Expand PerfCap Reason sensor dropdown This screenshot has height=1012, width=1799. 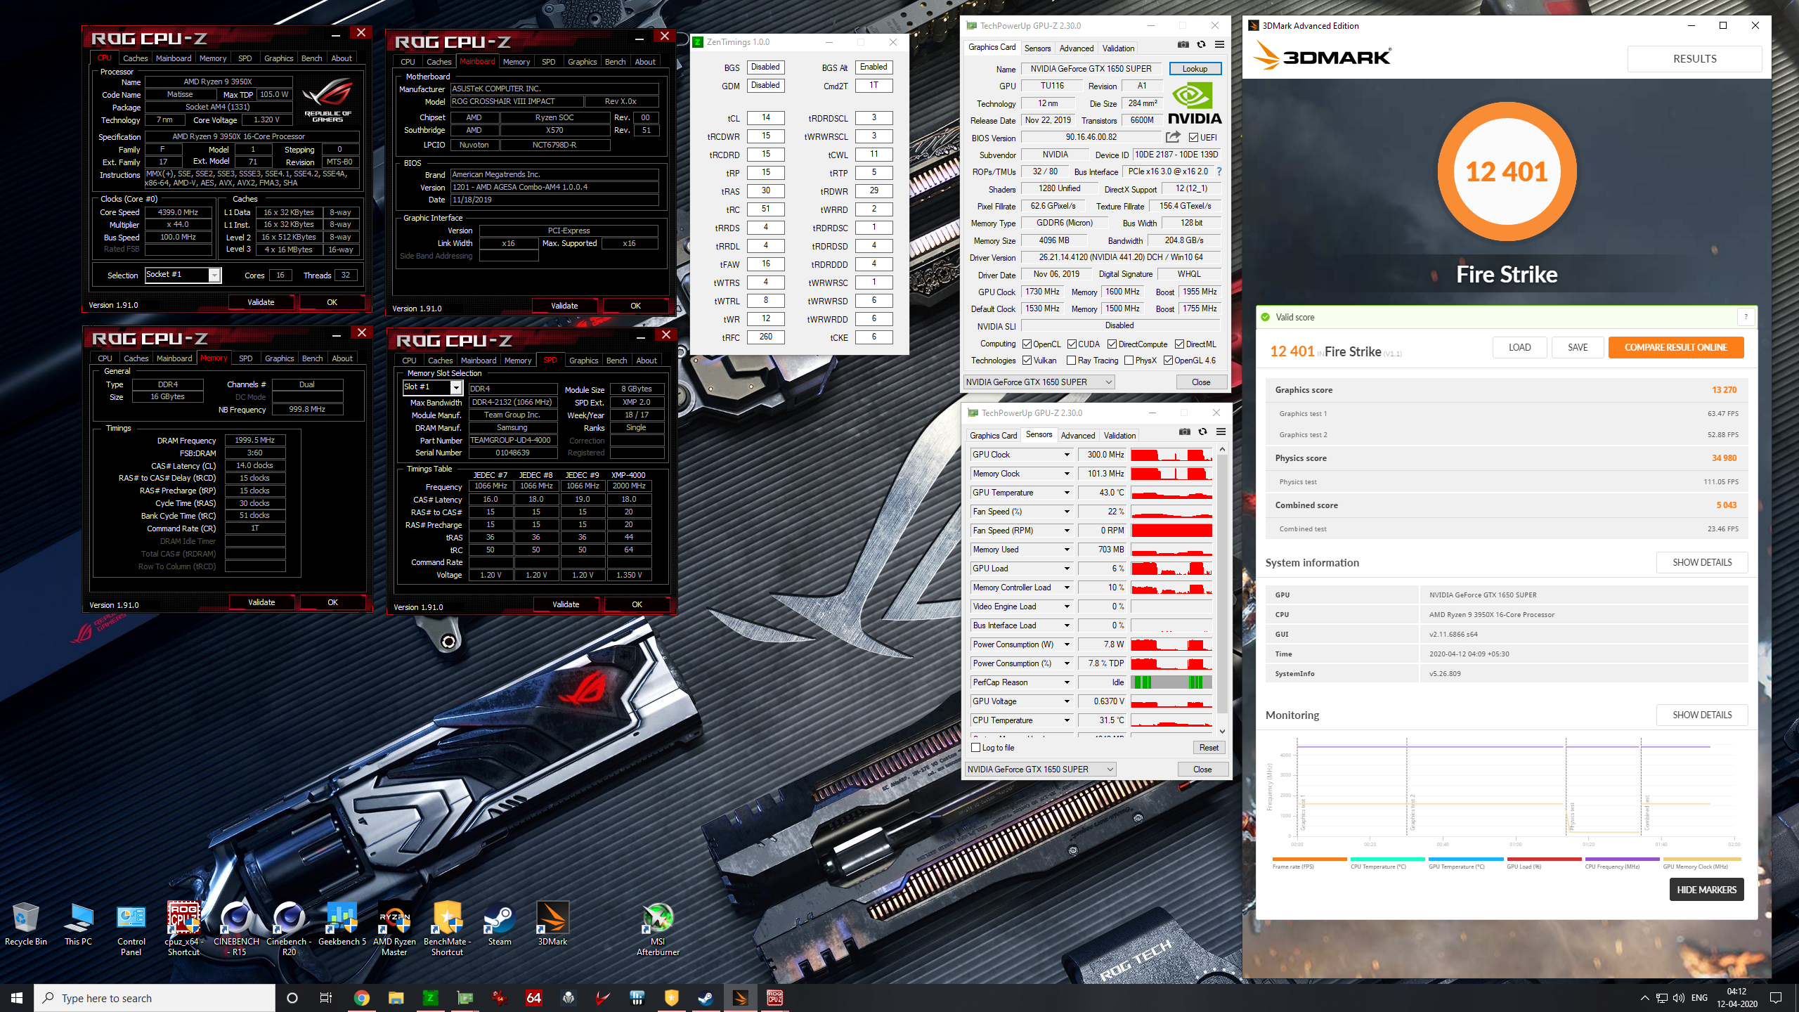[x=1067, y=683]
